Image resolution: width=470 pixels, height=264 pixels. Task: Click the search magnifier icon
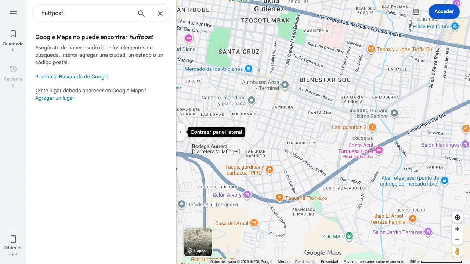coord(141,13)
